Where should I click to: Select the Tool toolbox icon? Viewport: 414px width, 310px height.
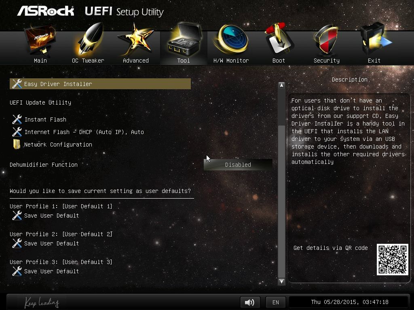(184, 40)
